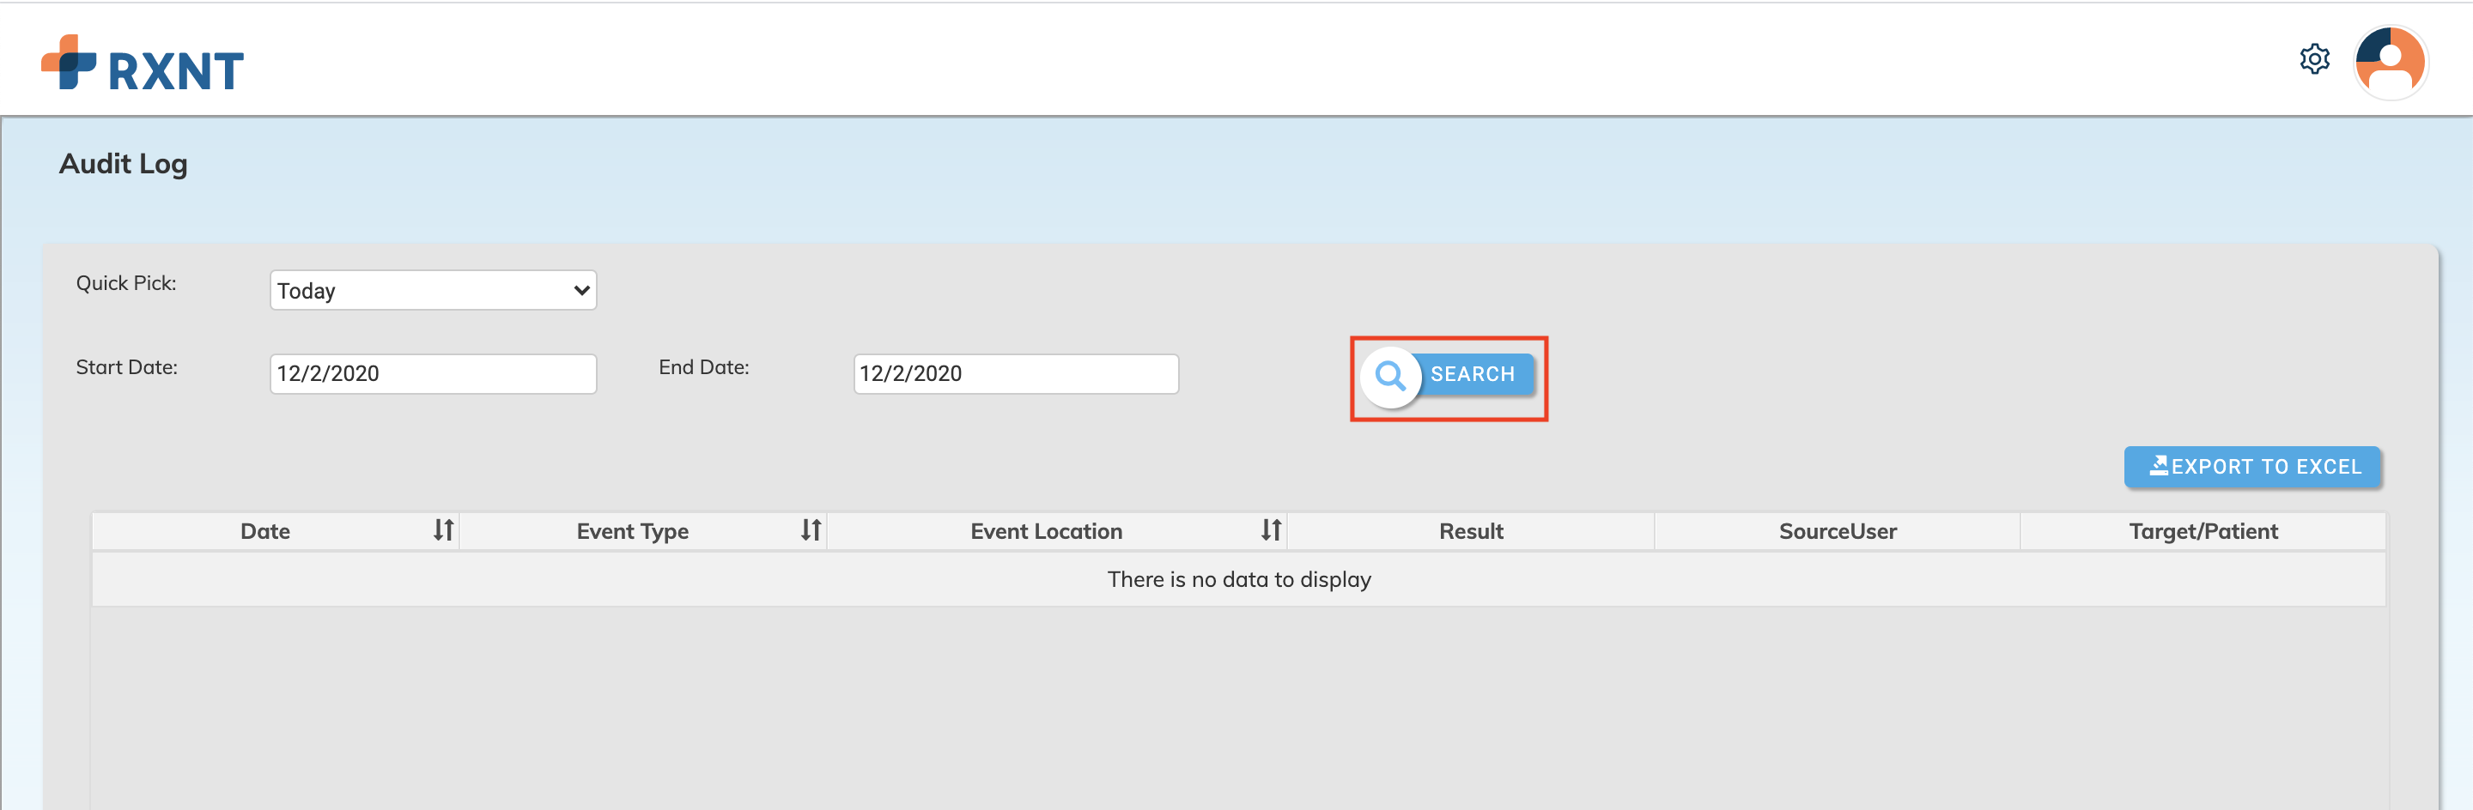The height and width of the screenshot is (810, 2473).
Task: Click the SEARCH button text
Action: point(1472,374)
